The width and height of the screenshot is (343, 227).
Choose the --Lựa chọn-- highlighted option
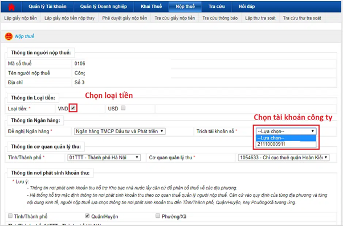point(286,138)
